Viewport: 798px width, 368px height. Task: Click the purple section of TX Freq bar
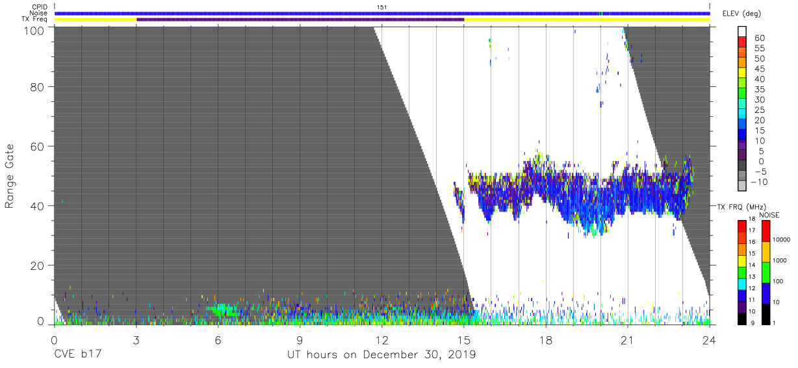tap(300, 19)
